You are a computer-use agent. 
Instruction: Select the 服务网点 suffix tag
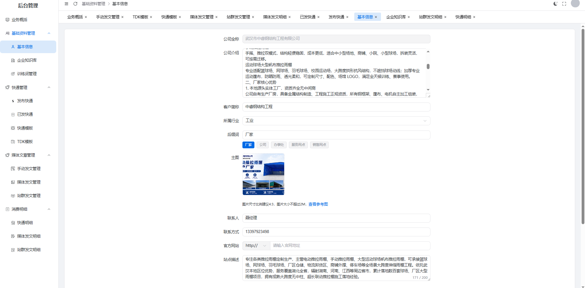point(298,145)
